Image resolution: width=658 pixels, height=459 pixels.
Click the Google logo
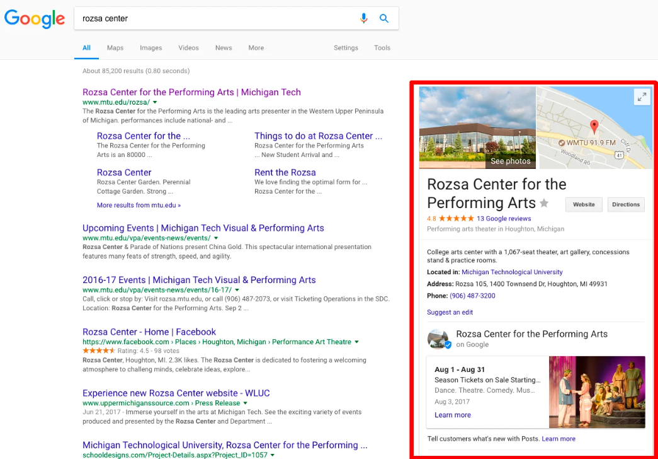point(35,18)
